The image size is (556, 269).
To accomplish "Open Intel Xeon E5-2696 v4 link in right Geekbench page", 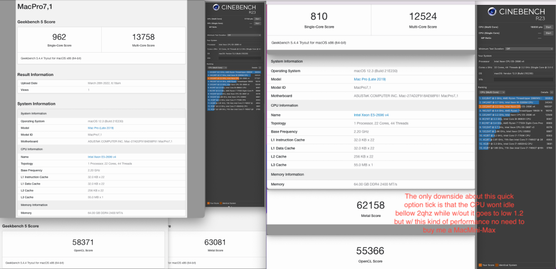I will [371, 115].
